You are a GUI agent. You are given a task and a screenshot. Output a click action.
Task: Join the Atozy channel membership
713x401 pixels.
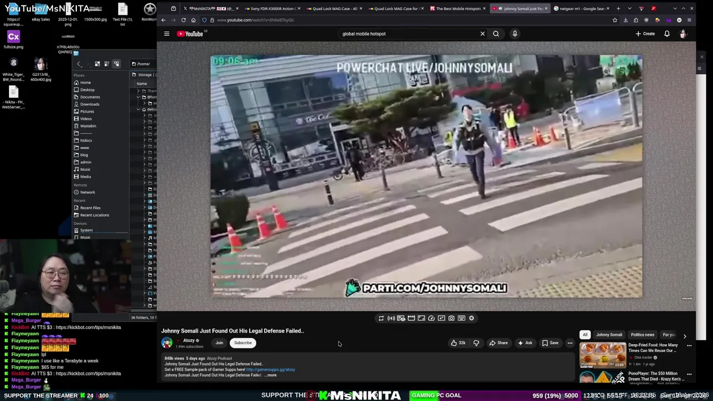pos(219,343)
